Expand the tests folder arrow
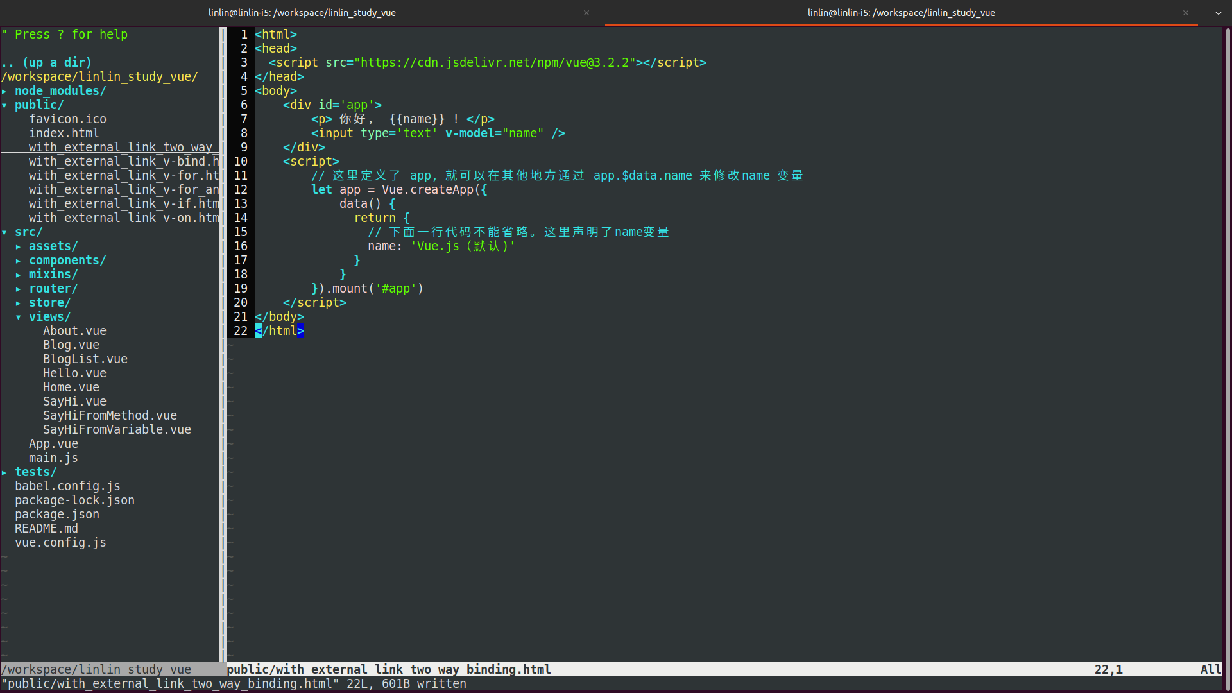1232x693 pixels. pos(4,472)
